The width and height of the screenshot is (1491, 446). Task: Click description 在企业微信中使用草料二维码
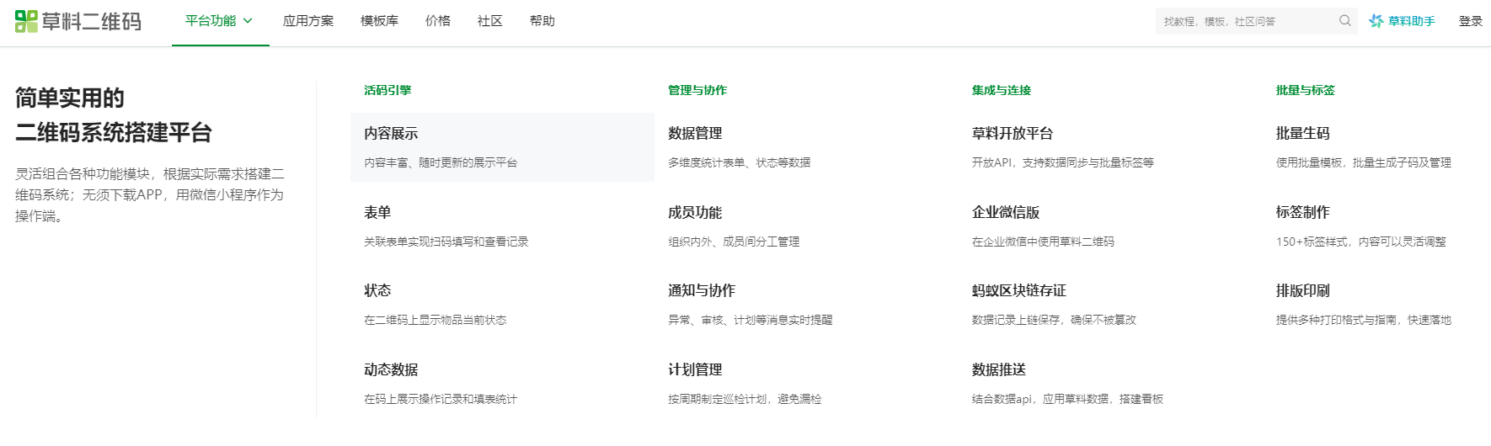coord(1043,242)
